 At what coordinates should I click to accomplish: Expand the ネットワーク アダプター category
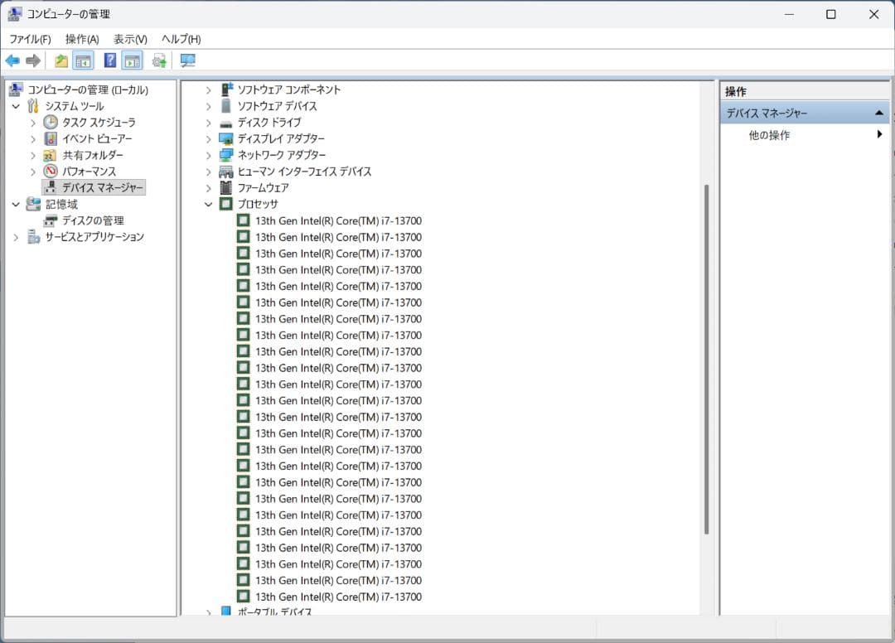[209, 155]
